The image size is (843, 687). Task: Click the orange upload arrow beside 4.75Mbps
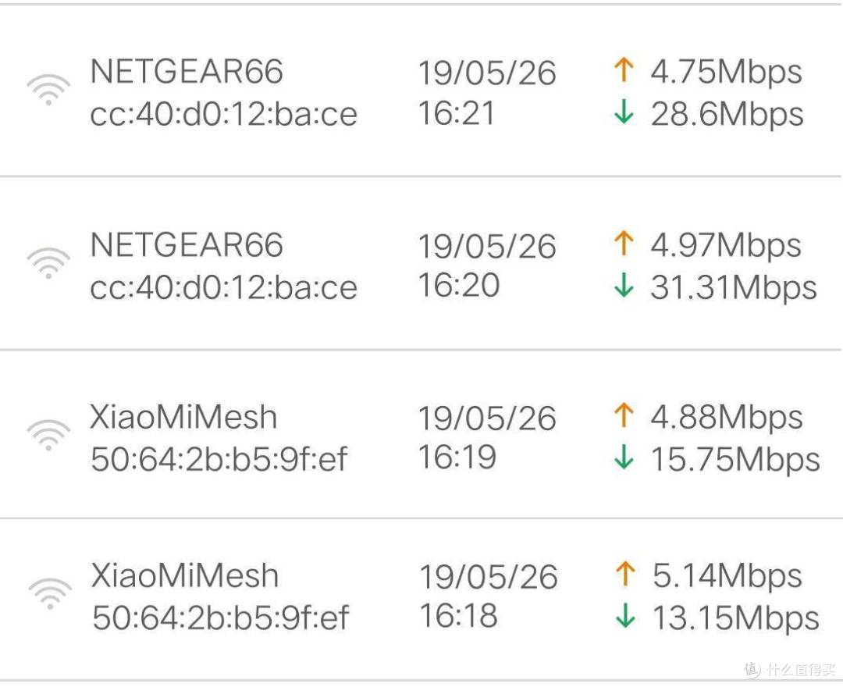[x=623, y=70]
